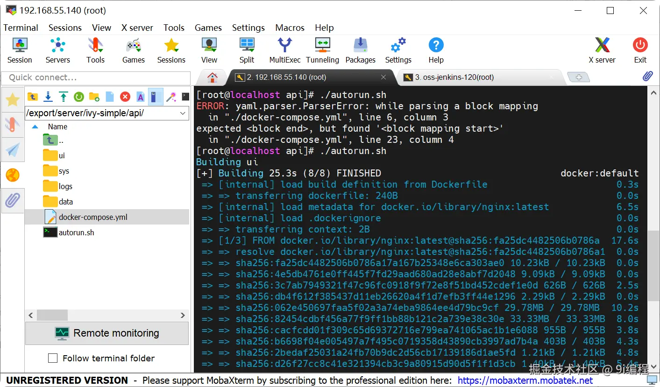
Task: Click the View toolbar icon
Action: pos(209,50)
